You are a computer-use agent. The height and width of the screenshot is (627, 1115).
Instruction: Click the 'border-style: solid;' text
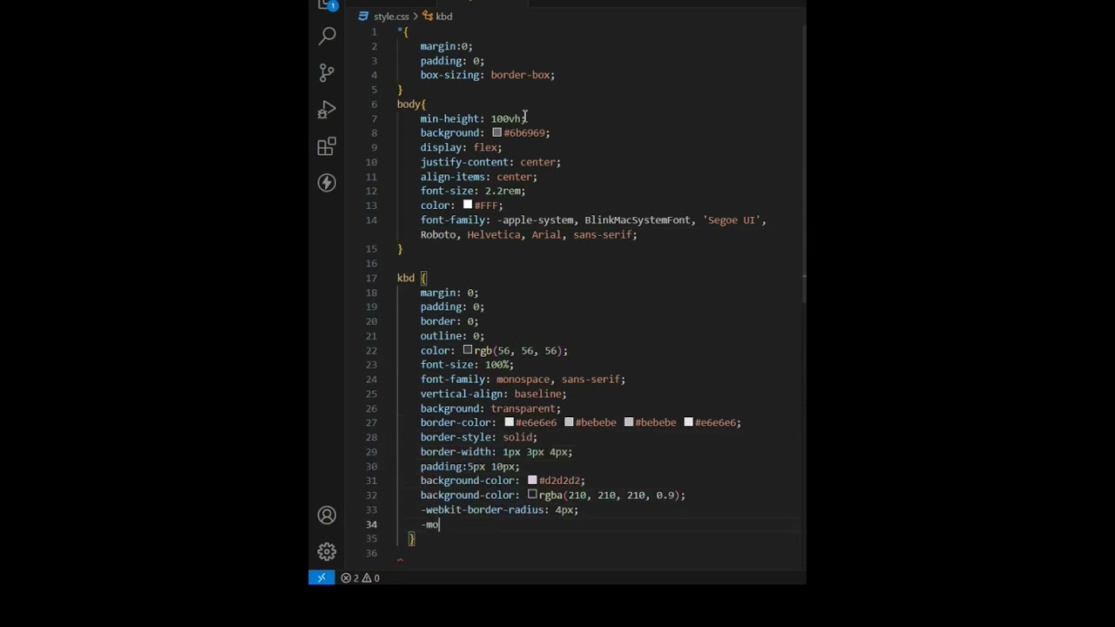click(478, 437)
